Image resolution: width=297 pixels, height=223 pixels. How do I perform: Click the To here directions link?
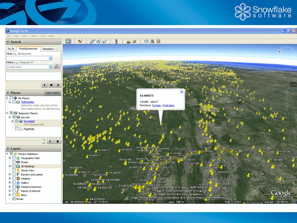[156, 105]
